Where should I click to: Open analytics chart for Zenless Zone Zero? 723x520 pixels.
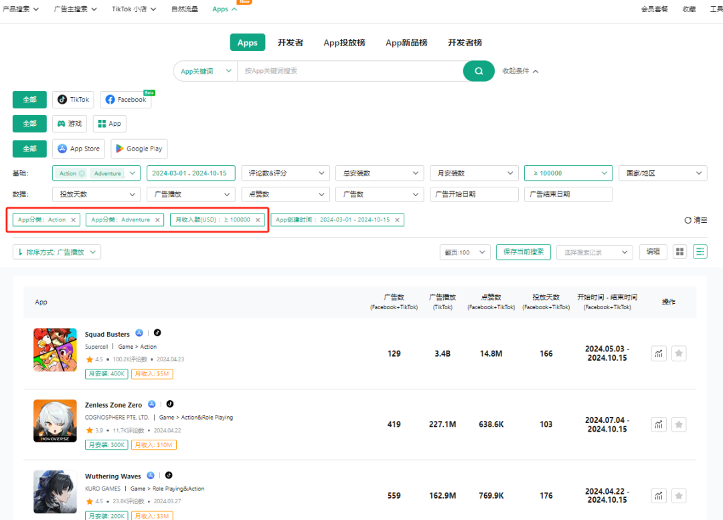[659, 424]
